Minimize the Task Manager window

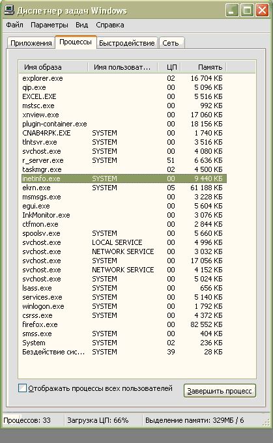(232, 10)
